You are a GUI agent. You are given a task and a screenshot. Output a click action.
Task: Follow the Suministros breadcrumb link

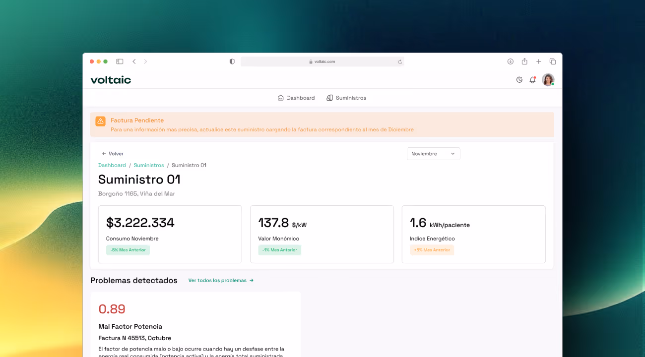[149, 165]
